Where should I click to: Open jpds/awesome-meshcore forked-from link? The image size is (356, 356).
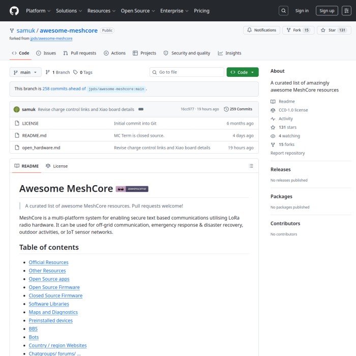[x=51, y=38]
